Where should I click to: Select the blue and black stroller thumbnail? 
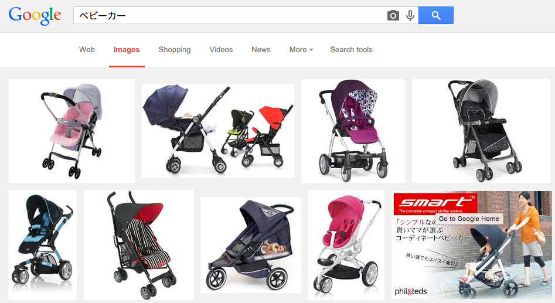[43, 245]
